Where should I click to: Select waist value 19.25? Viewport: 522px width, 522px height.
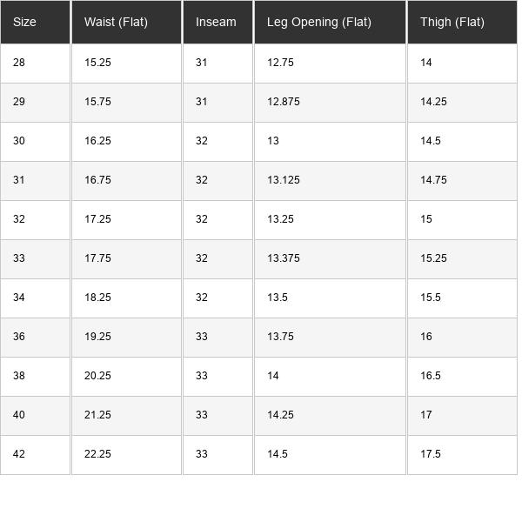point(97,337)
